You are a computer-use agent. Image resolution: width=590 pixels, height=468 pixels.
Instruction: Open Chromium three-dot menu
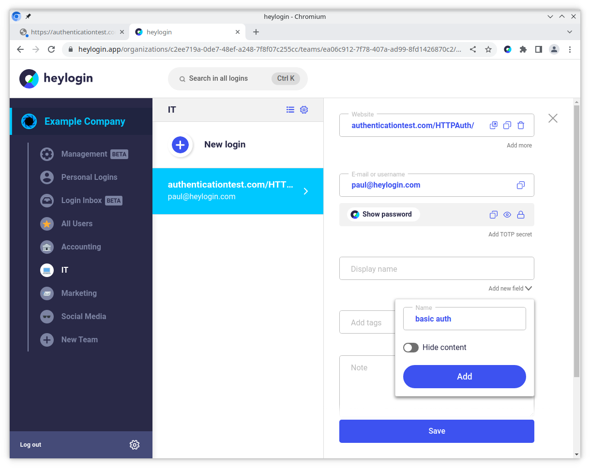570,49
